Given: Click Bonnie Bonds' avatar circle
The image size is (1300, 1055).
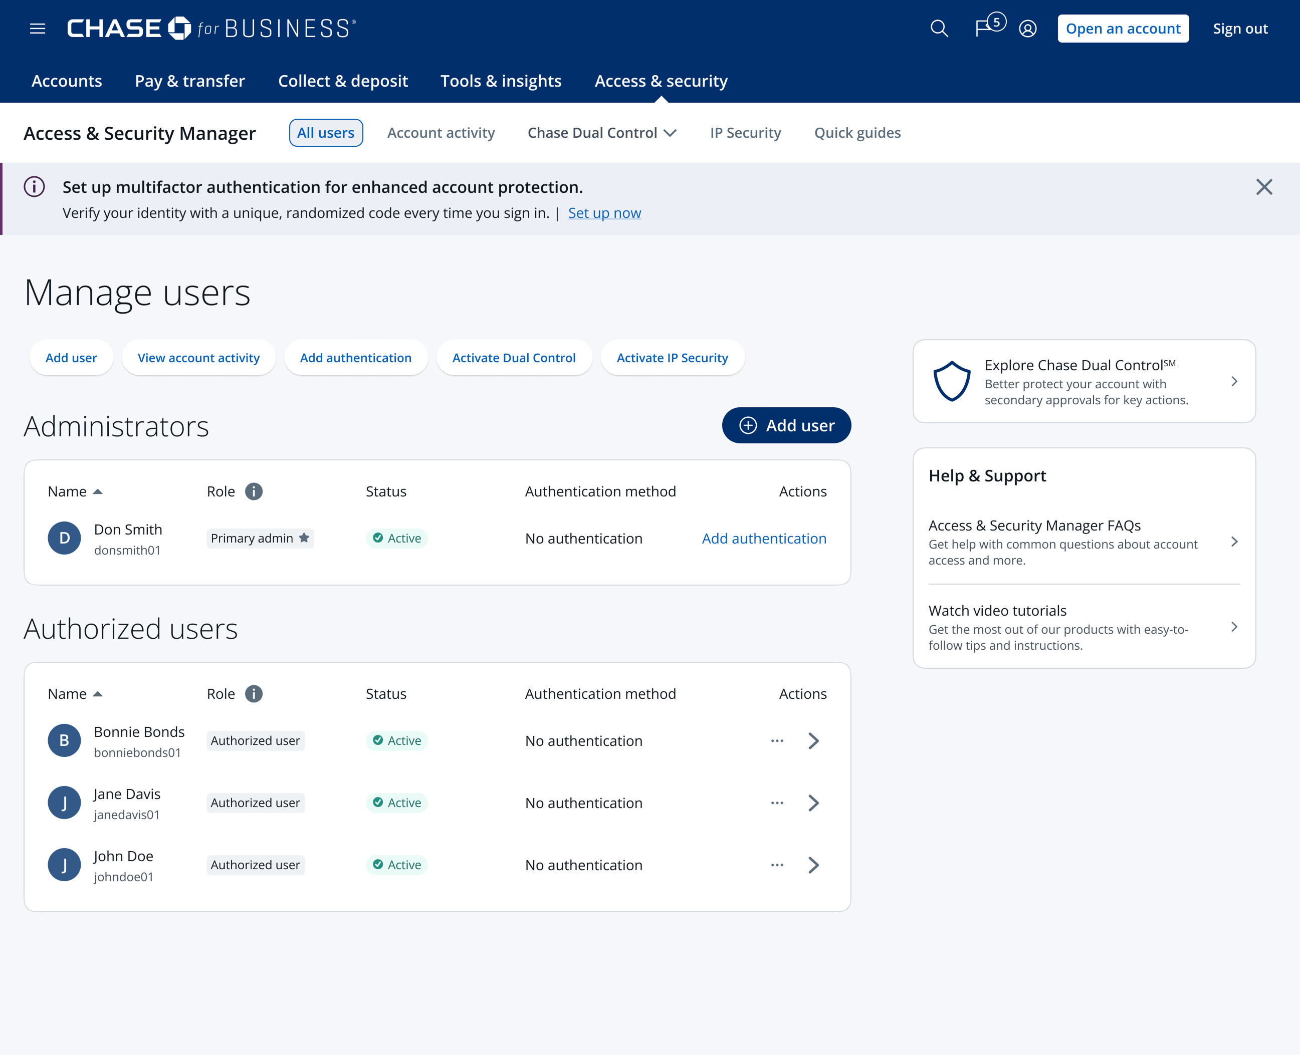Looking at the screenshot, I should click(65, 740).
